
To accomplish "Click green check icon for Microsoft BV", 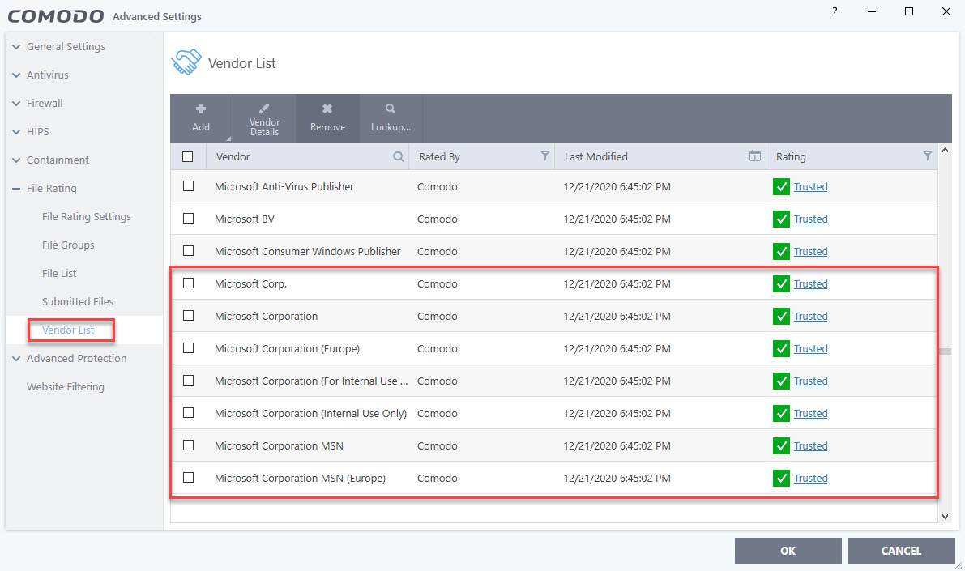I will pyautogui.click(x=781, y=219).
